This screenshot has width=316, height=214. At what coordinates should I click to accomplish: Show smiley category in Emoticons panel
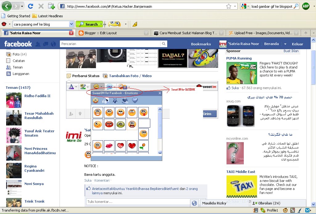(x=96, y=100)
